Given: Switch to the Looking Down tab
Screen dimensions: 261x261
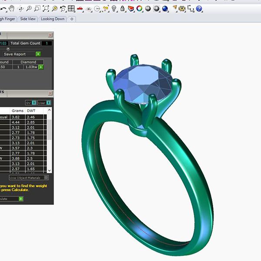Looking at the screenshot, I should coord(53,19).
